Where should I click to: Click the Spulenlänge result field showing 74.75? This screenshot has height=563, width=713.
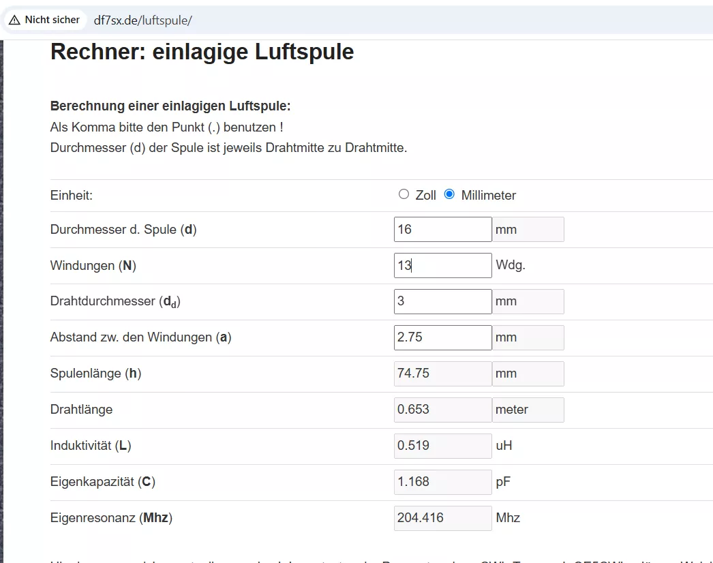pos(442,374)
